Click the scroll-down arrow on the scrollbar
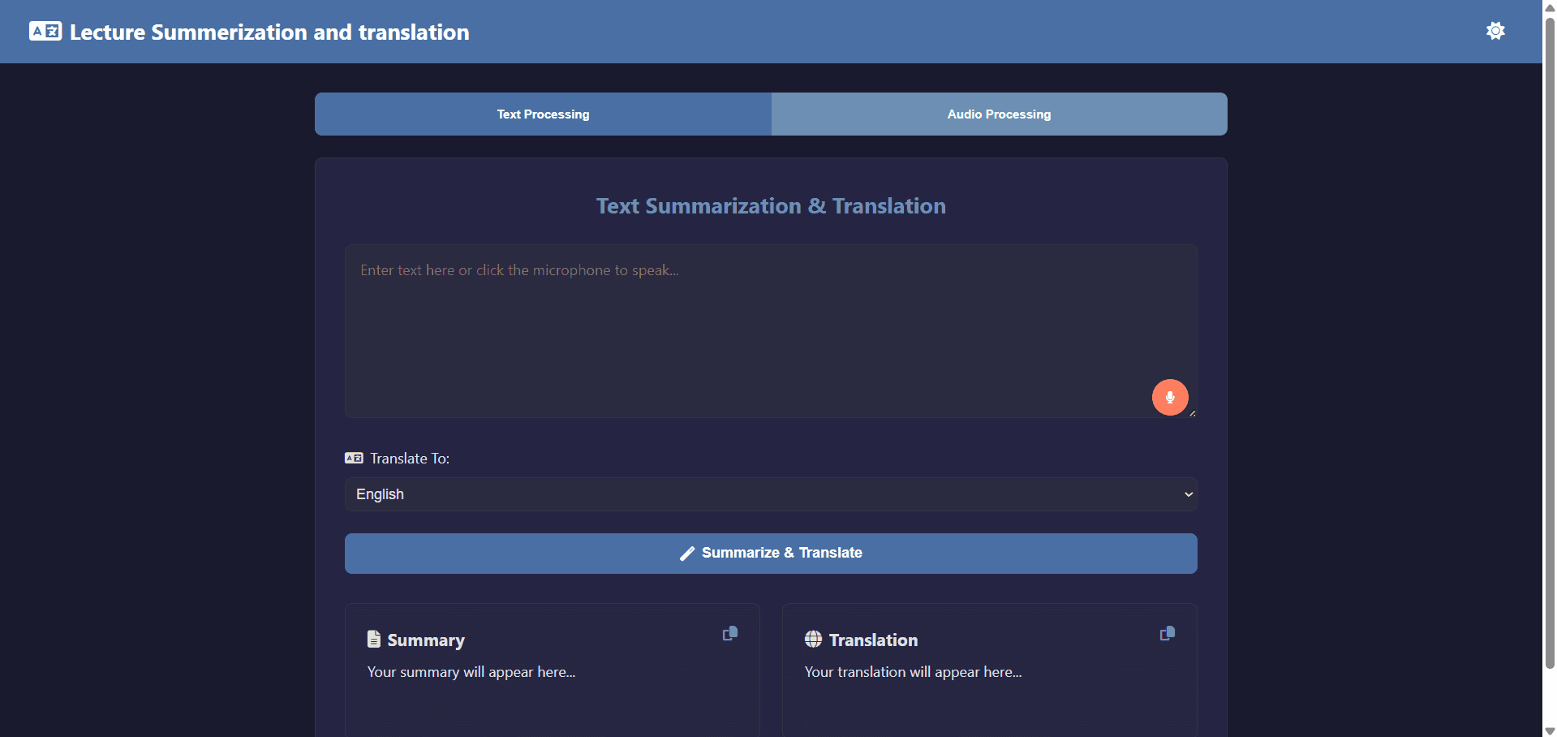 [1549, 730]
